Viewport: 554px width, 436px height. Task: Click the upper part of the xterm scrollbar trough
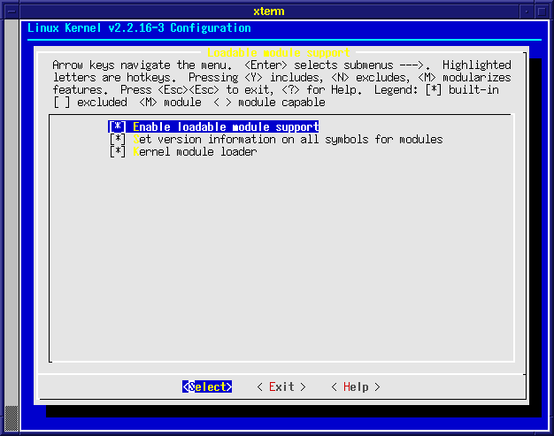tap(12, 133)
